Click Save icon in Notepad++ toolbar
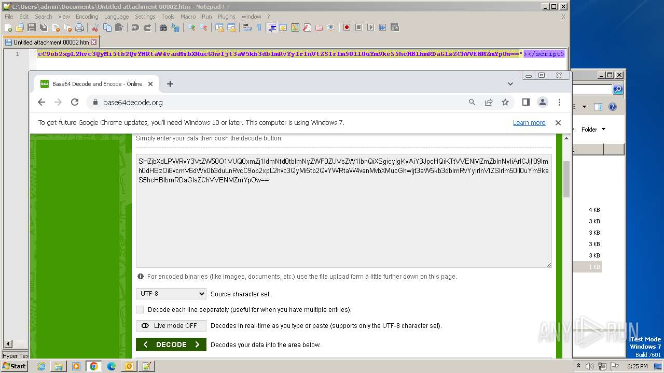 click(32, 27)
